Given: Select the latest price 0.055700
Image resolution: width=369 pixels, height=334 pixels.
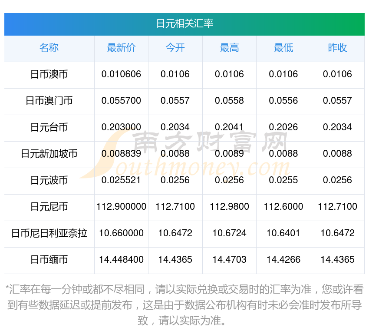Looking at the screenshot, I should tap(121, 101).
